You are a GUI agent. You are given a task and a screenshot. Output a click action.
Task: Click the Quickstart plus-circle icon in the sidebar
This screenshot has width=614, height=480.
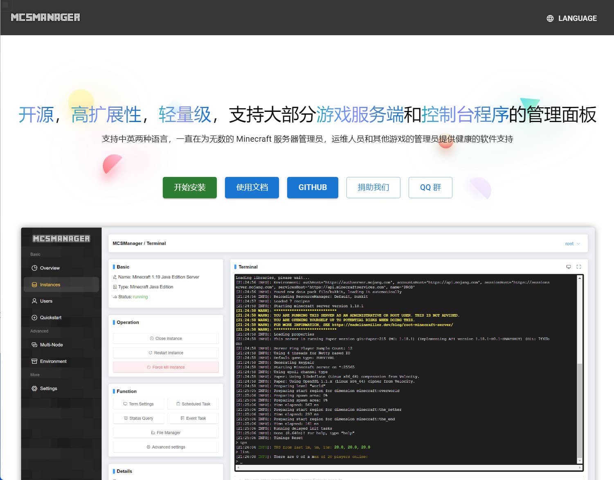coord(34,317)
